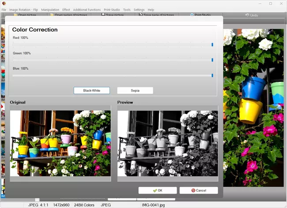Click the 1472x960 dimensions in status bar
Screen dimensions: 287x208
coord(61,205)
